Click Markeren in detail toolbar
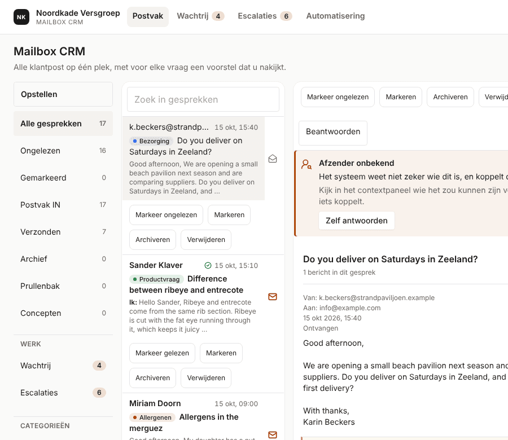 pos(401,97)
